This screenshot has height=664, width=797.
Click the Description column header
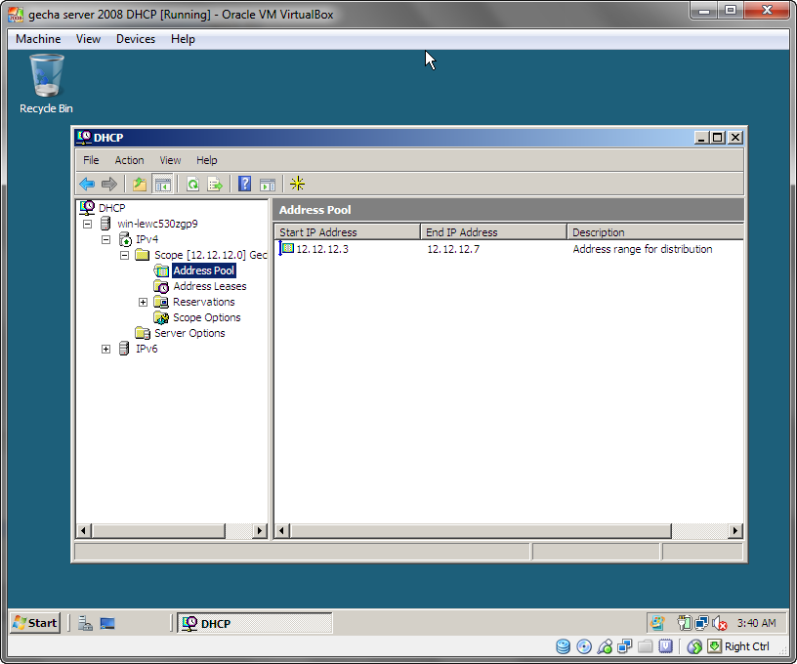click(655, 232)
